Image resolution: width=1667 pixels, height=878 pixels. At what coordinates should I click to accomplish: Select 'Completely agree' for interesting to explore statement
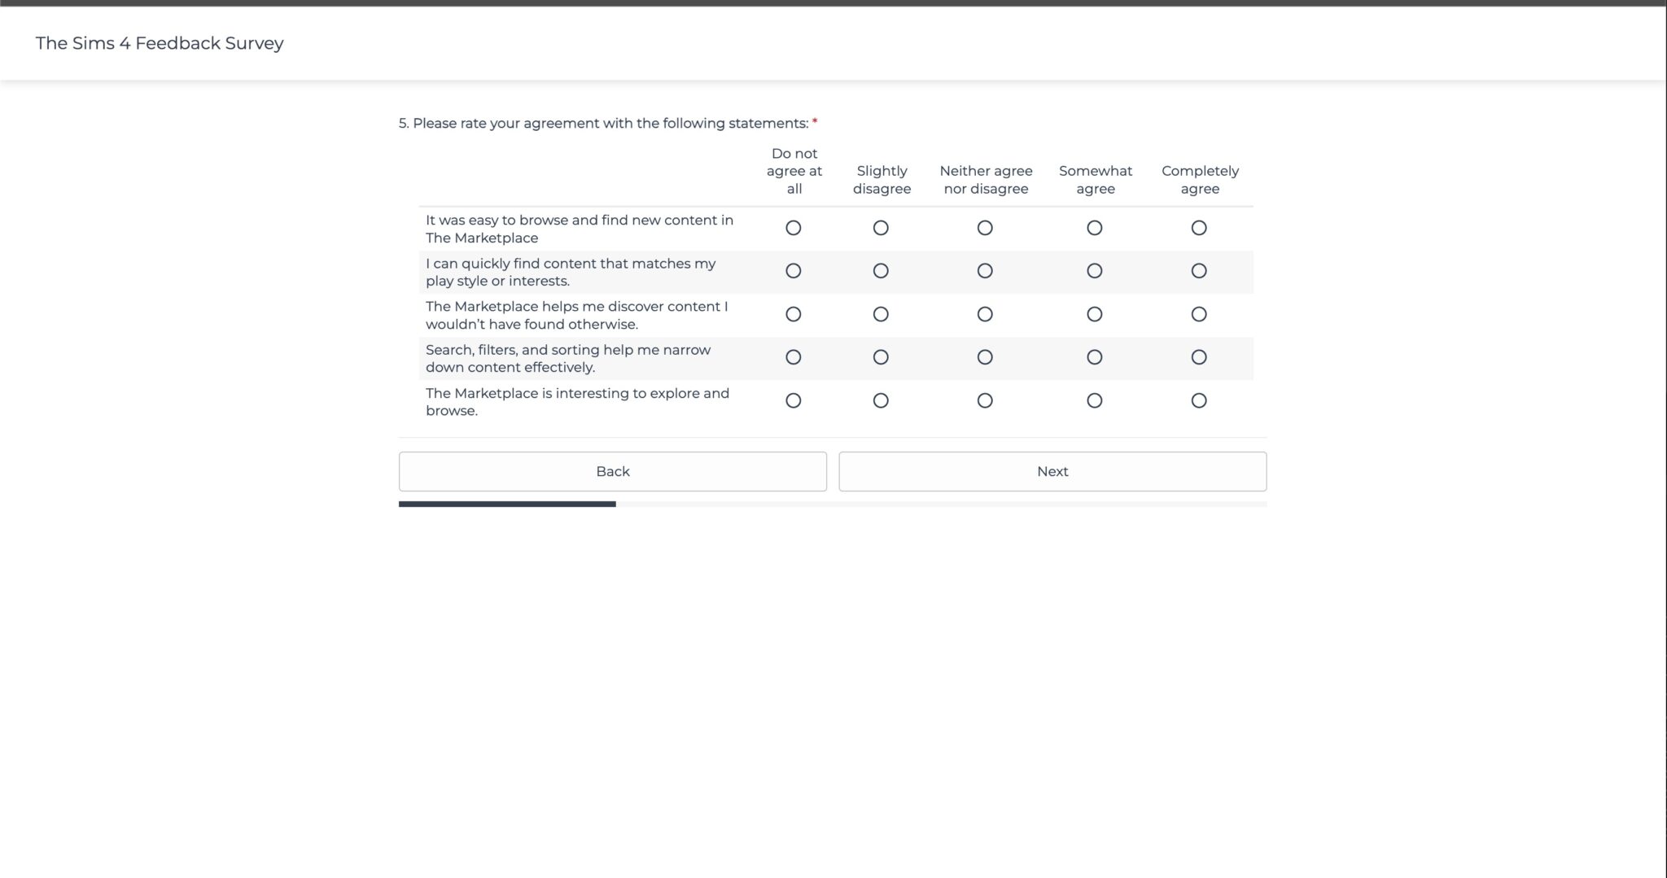coord(1199,400)
